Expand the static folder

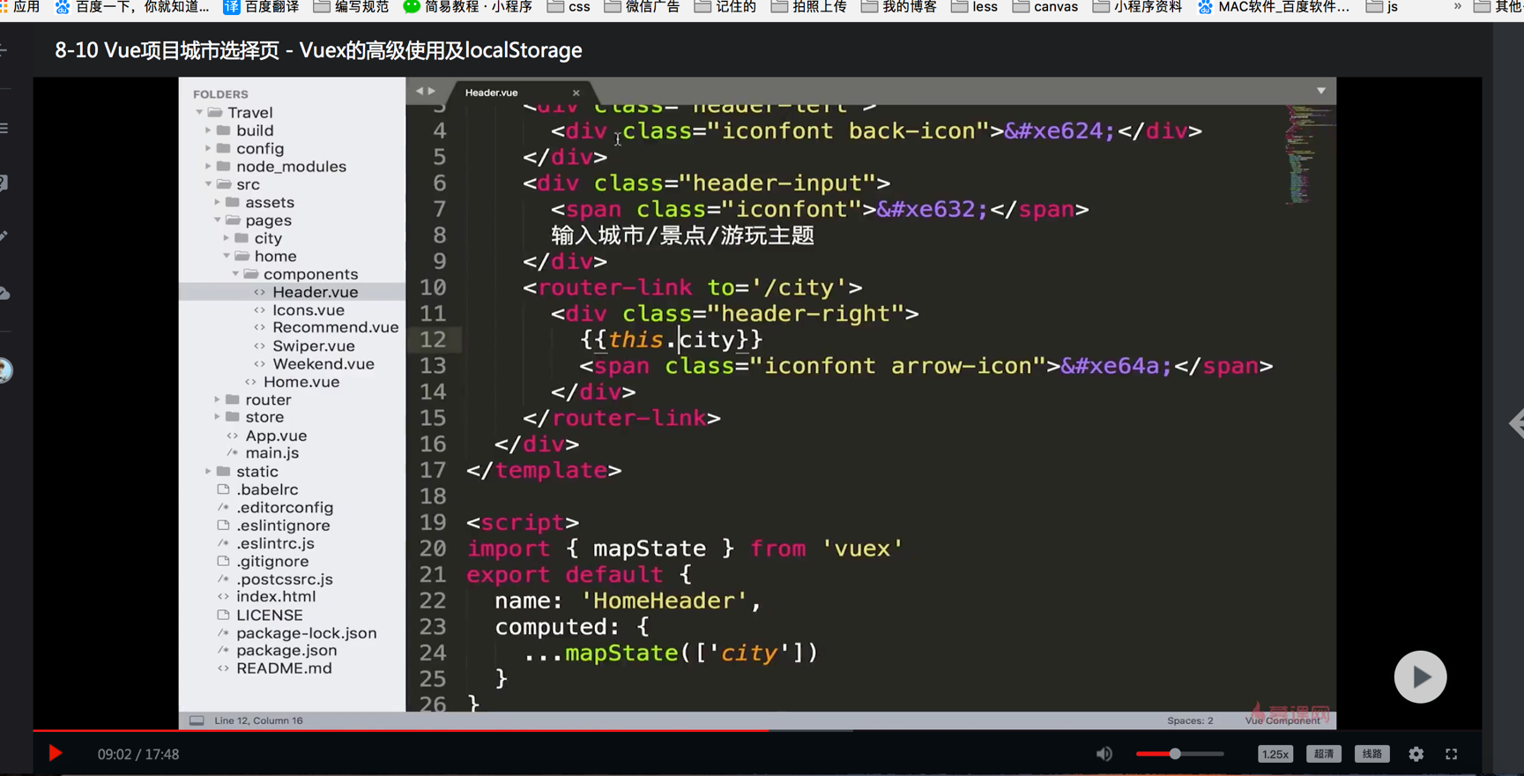pos(208,472)
